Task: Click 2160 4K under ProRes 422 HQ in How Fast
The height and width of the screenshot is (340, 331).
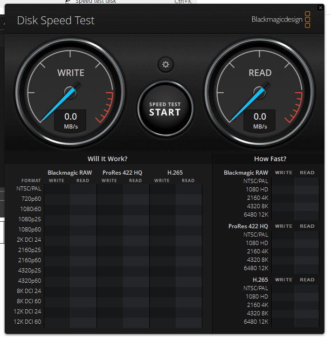Action: coord(257,252)
